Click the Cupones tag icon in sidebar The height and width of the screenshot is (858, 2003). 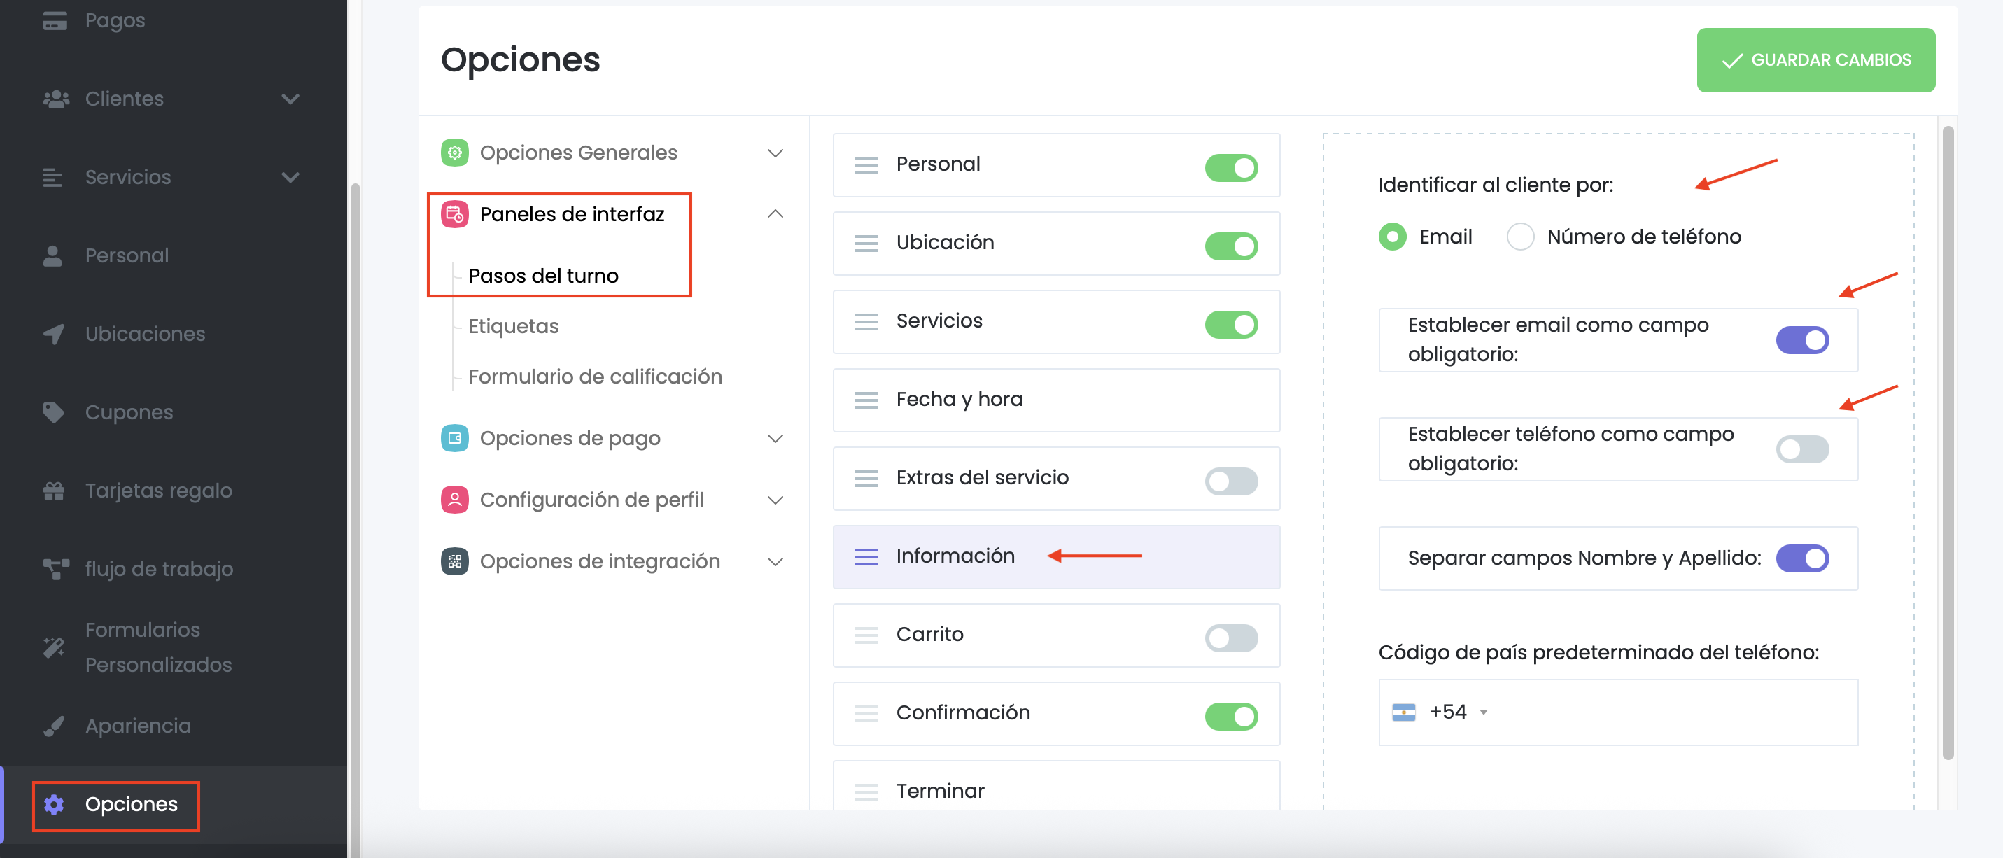point(53,412)
